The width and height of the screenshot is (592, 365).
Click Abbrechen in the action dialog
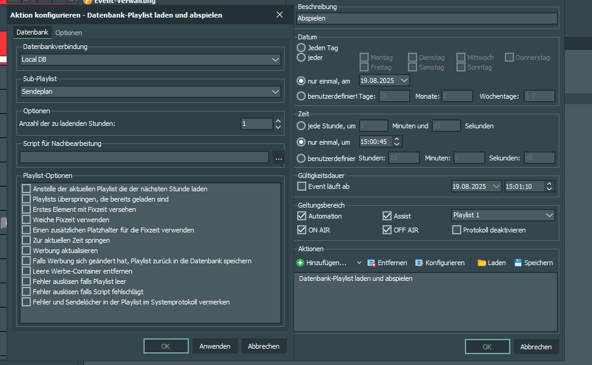coord(263,346)
